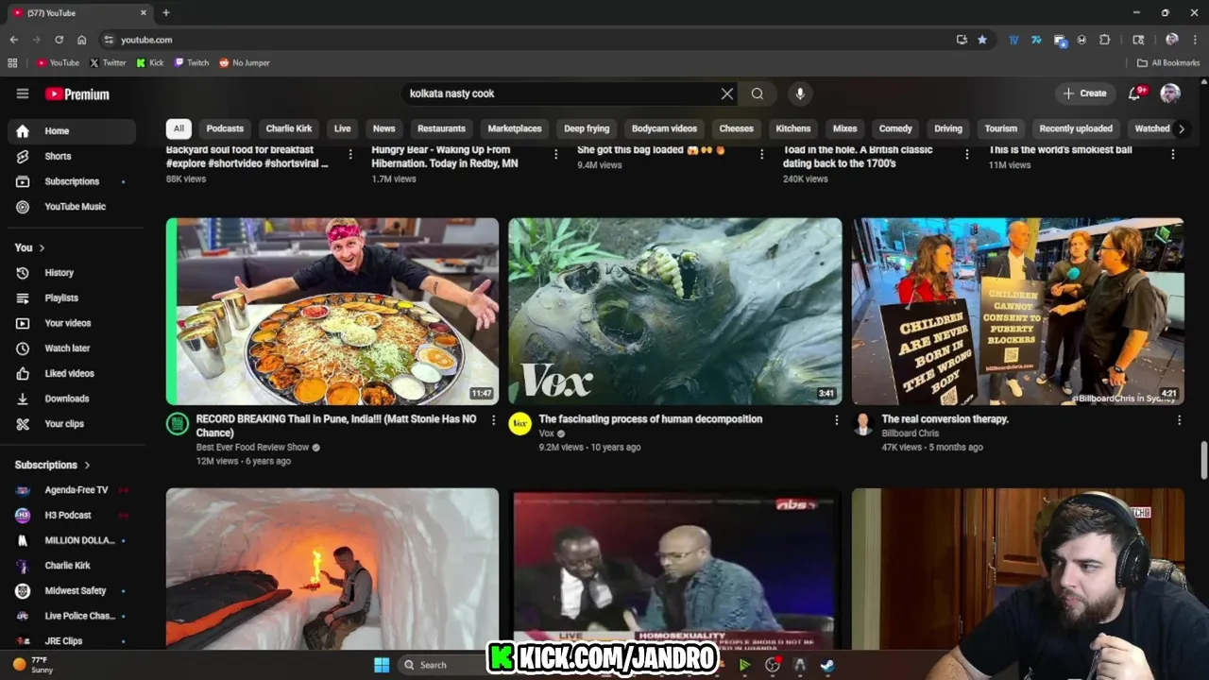The image size is (1209, 680).
Task: Open Subscriptions in the sidebar
Action: pos(71,181)
